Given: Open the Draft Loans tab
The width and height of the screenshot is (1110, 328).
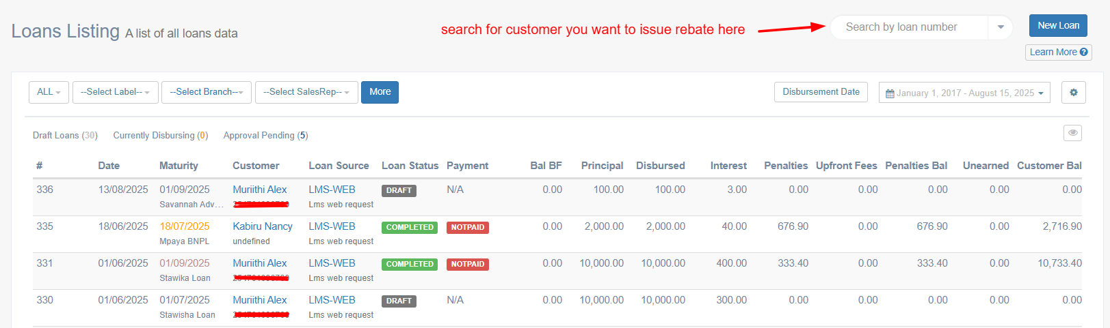Looking at the screenshot, I should [65, 136].
